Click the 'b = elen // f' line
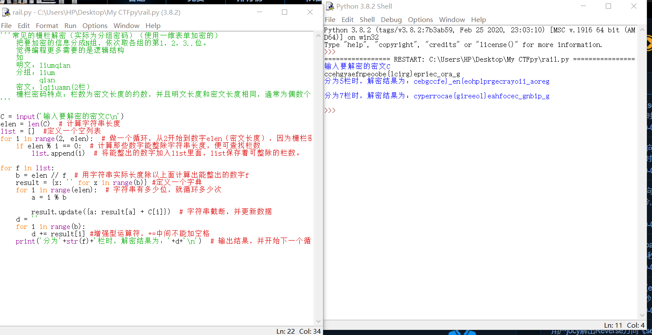 coord(132,175)
